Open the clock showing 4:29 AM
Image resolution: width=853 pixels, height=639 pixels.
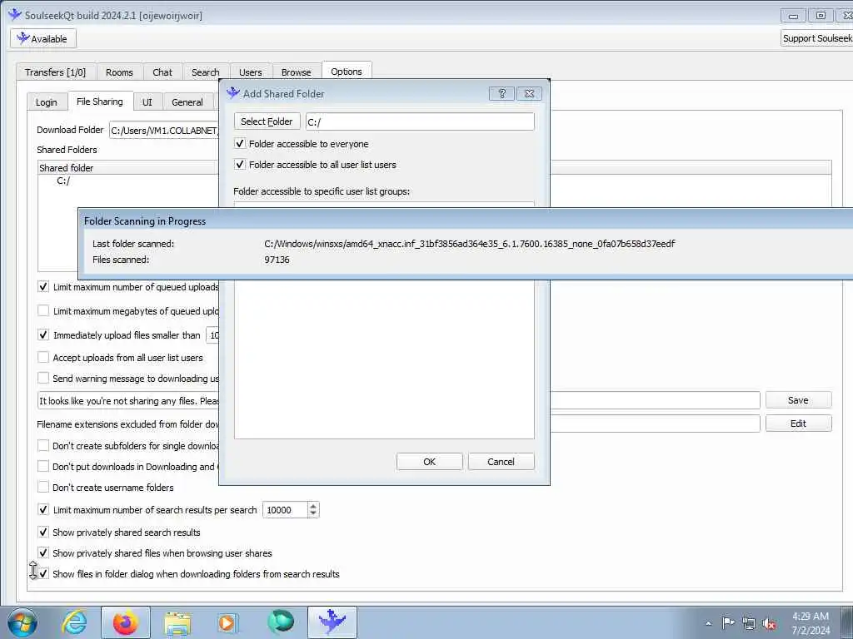point(811,623)
